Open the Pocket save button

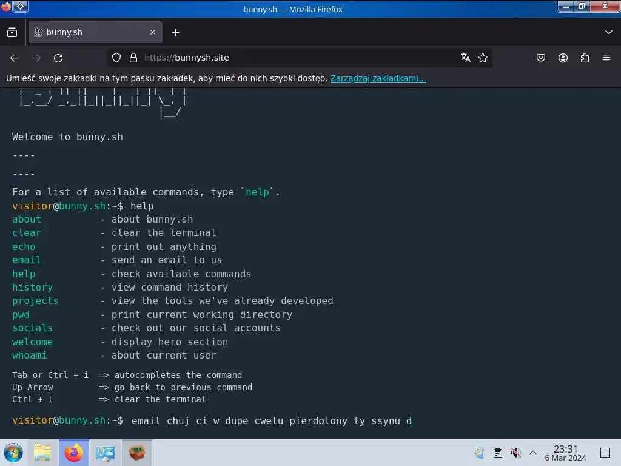coord(541,58)
